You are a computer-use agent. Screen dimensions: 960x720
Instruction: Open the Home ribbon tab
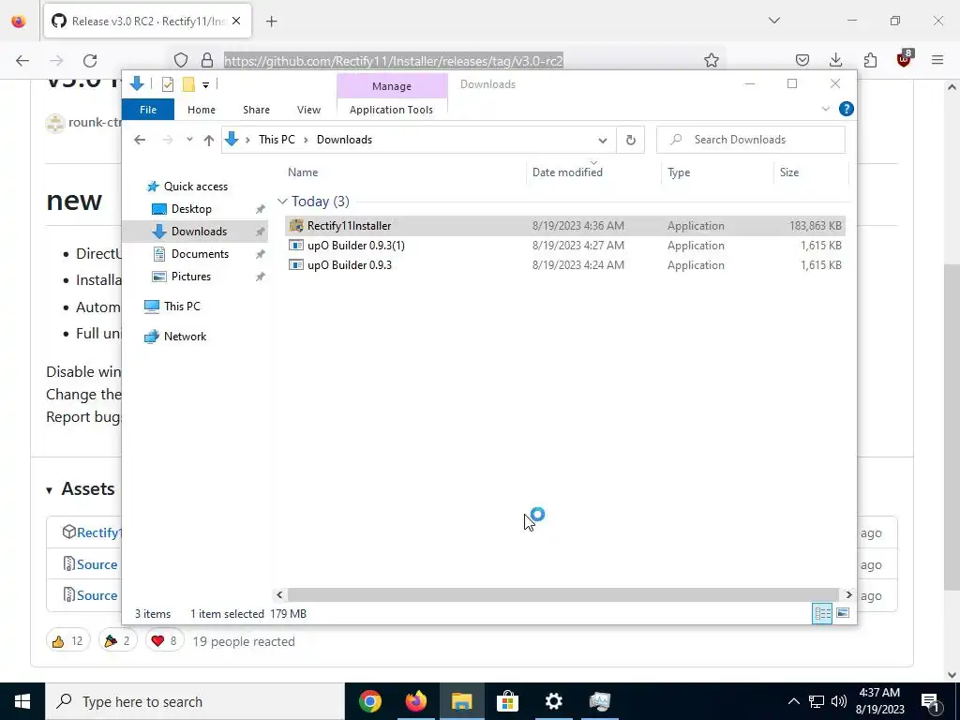click(202, 110)
